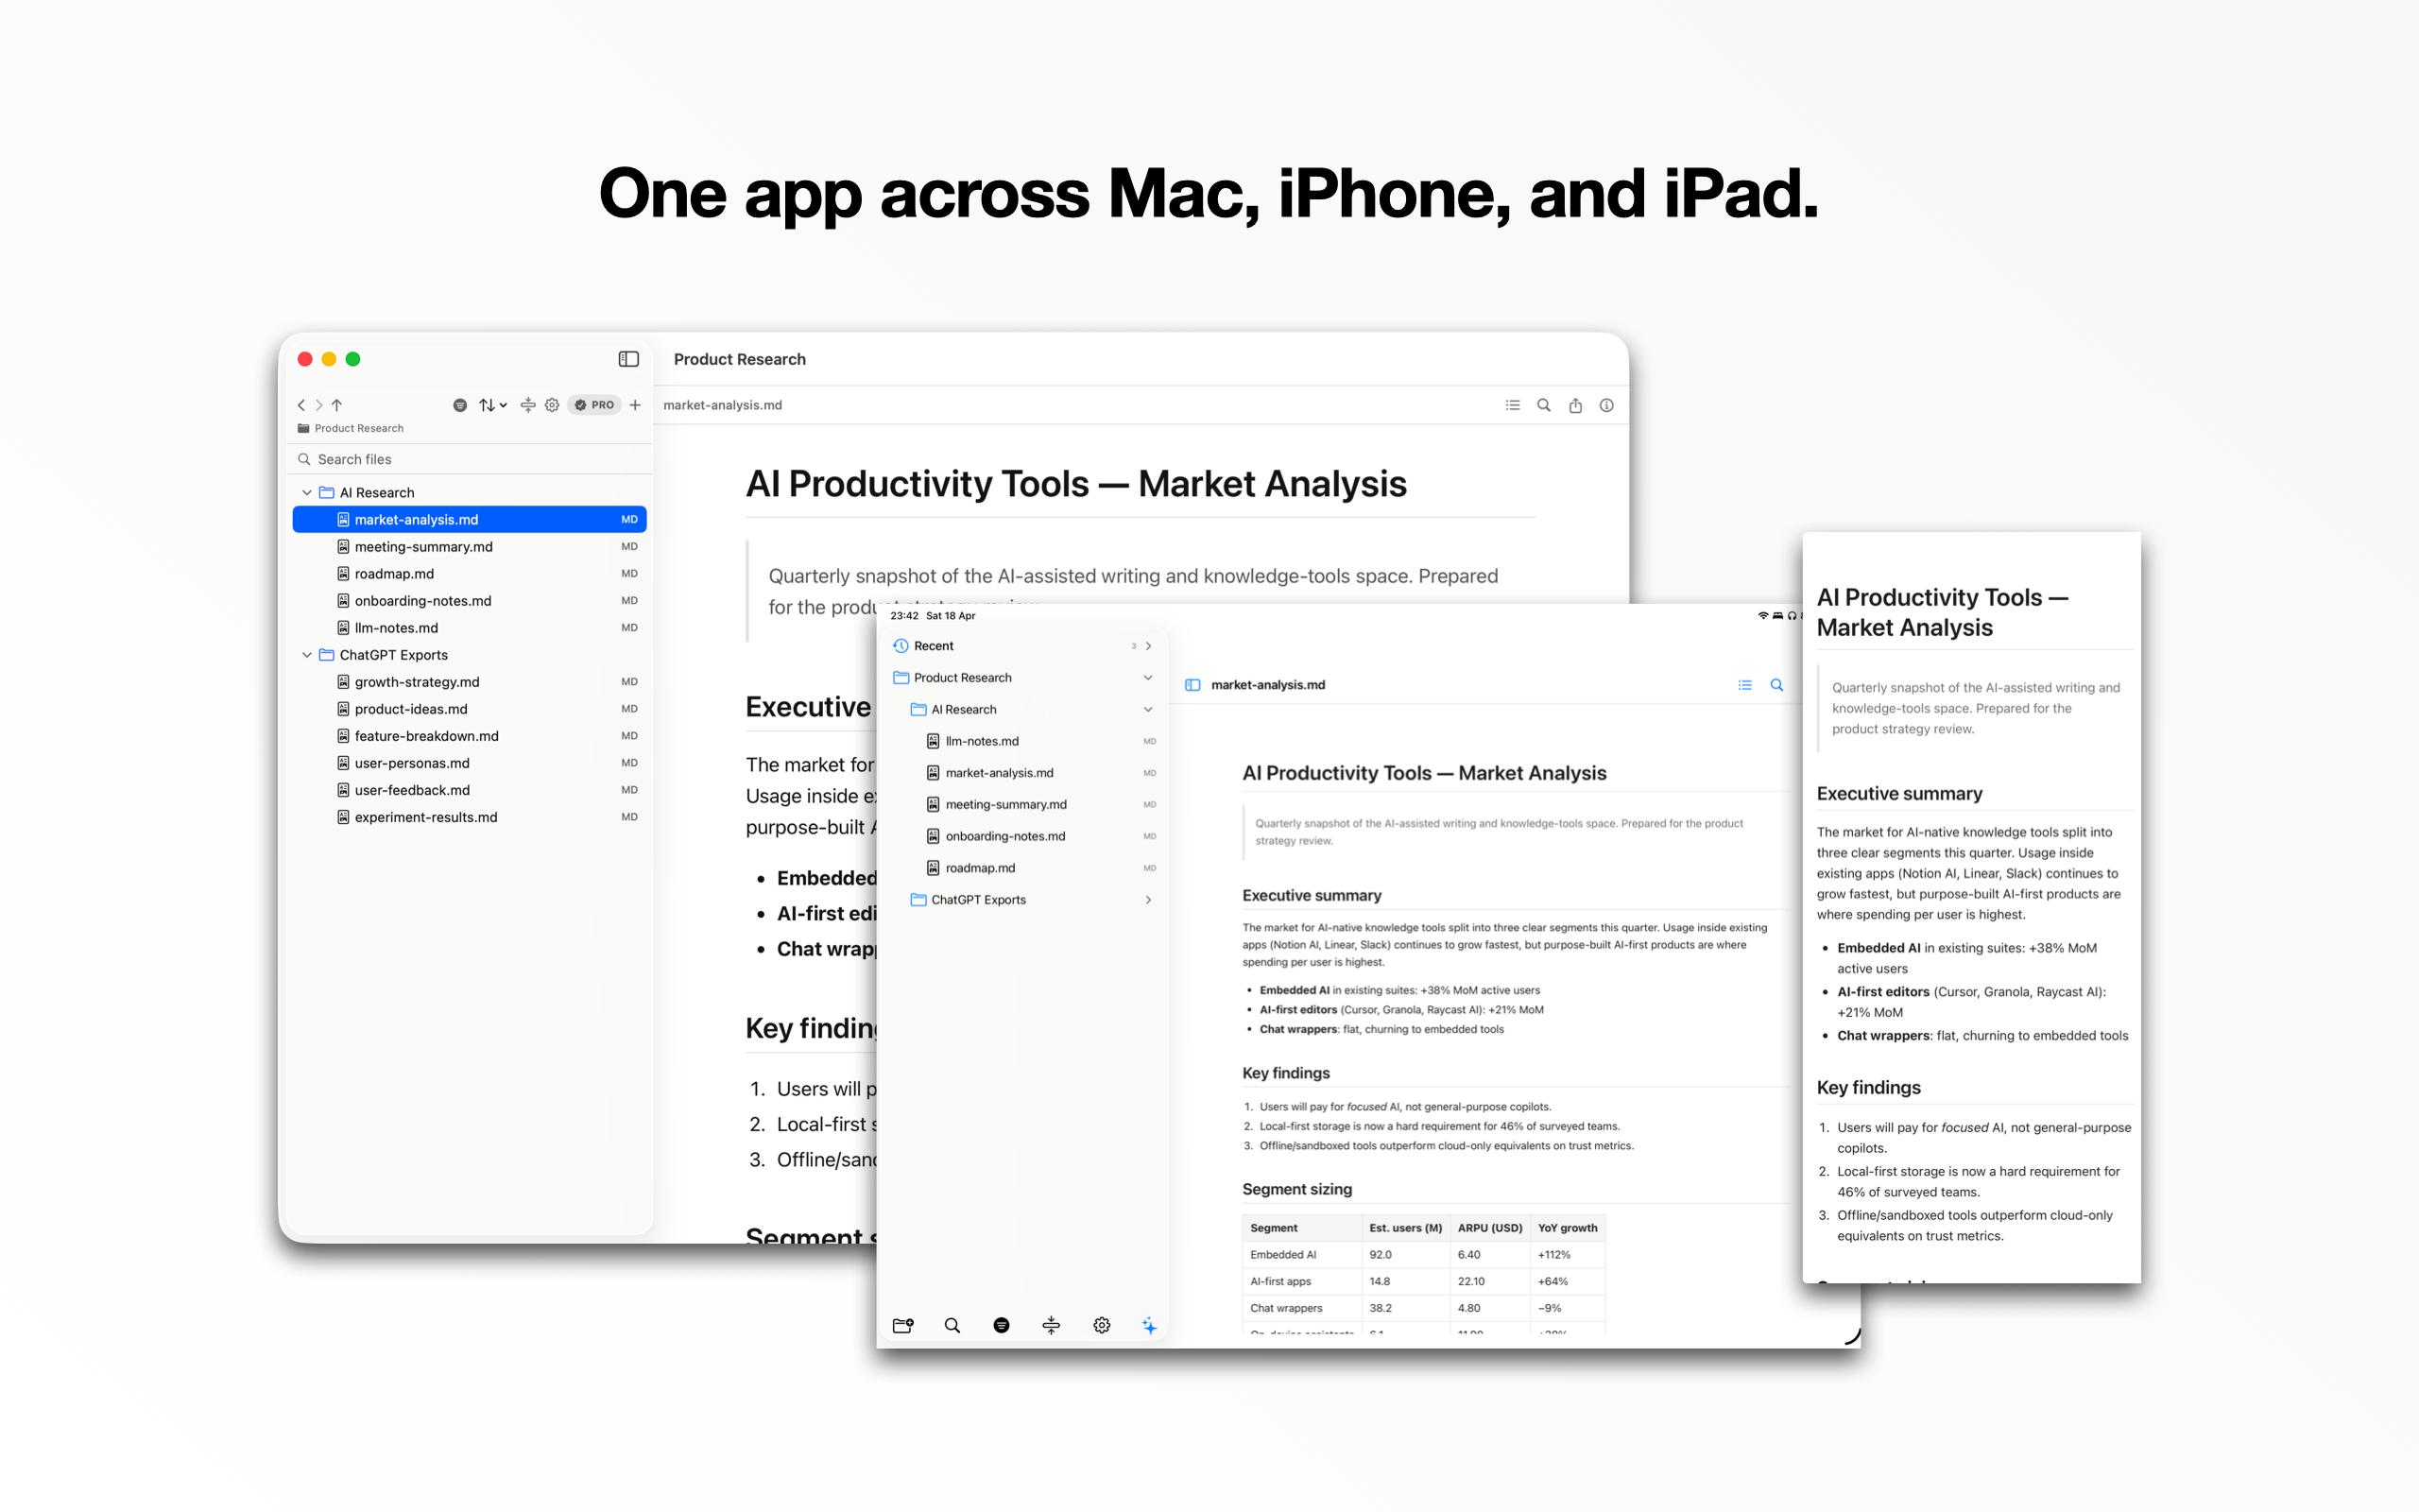Go back with Mac sidebar back arrow
The width and height of the screenshot is (2419, 1512).
(300, 405)
